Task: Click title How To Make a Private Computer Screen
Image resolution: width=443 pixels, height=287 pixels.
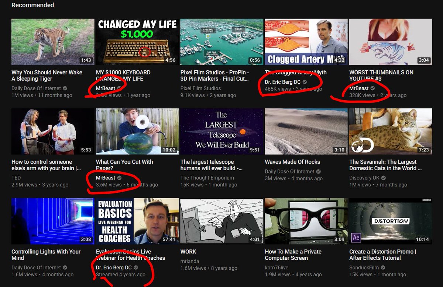Action: coord(293,255)
